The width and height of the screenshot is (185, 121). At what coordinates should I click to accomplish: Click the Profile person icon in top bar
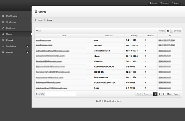[x=150, y=3]
